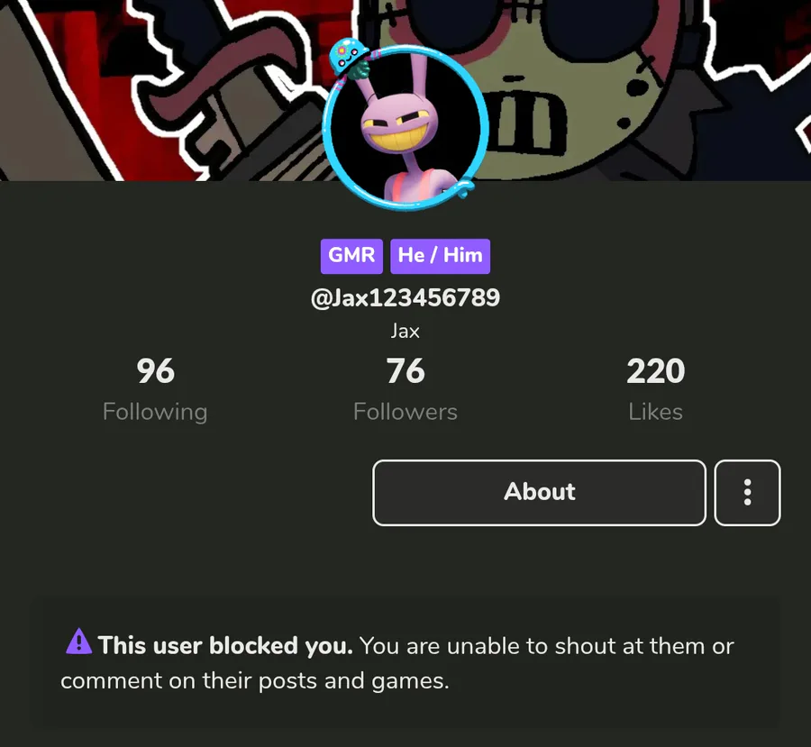Image resolution: width=811 pixels, height=747 pixels.
Task: Click the purple warning triangle icon
Action: pos(78,642)
